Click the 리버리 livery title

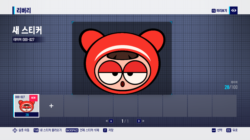pos(23,10)
